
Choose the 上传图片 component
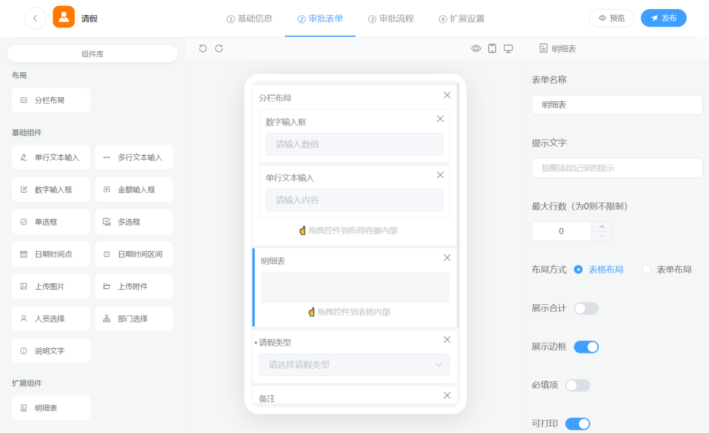coord(51,286)
